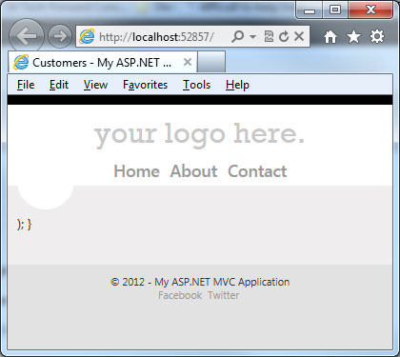Open the address bar autocomplete dropdown arrow
The height and width of the screenshot is (357, 400).
pos(252,37)
